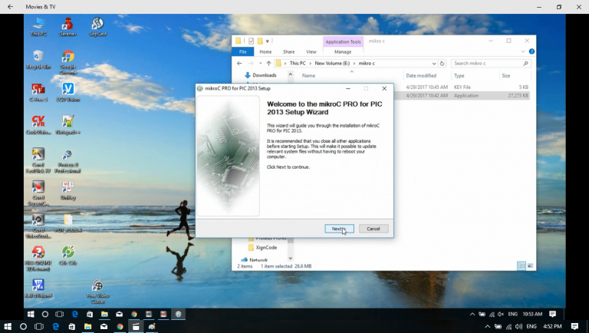
Task: Open Google Chrome desktop icon
Action: (x=68, y=62)
